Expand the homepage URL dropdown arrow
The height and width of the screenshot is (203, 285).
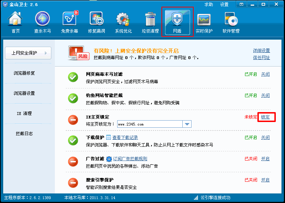point(187,124)
